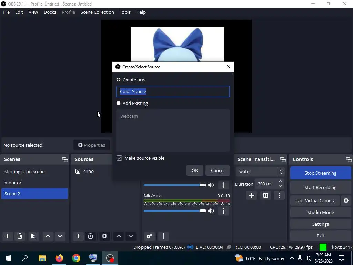Screen dimensions: 353x265
Task: Open Settings from Controls panel
Action: pyautogui.click(x=321, y=224)
